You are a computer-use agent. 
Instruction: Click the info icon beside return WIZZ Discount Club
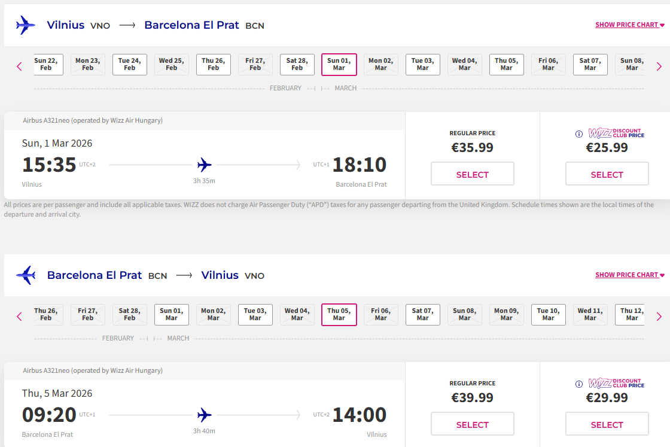click(x=578, y=384)
